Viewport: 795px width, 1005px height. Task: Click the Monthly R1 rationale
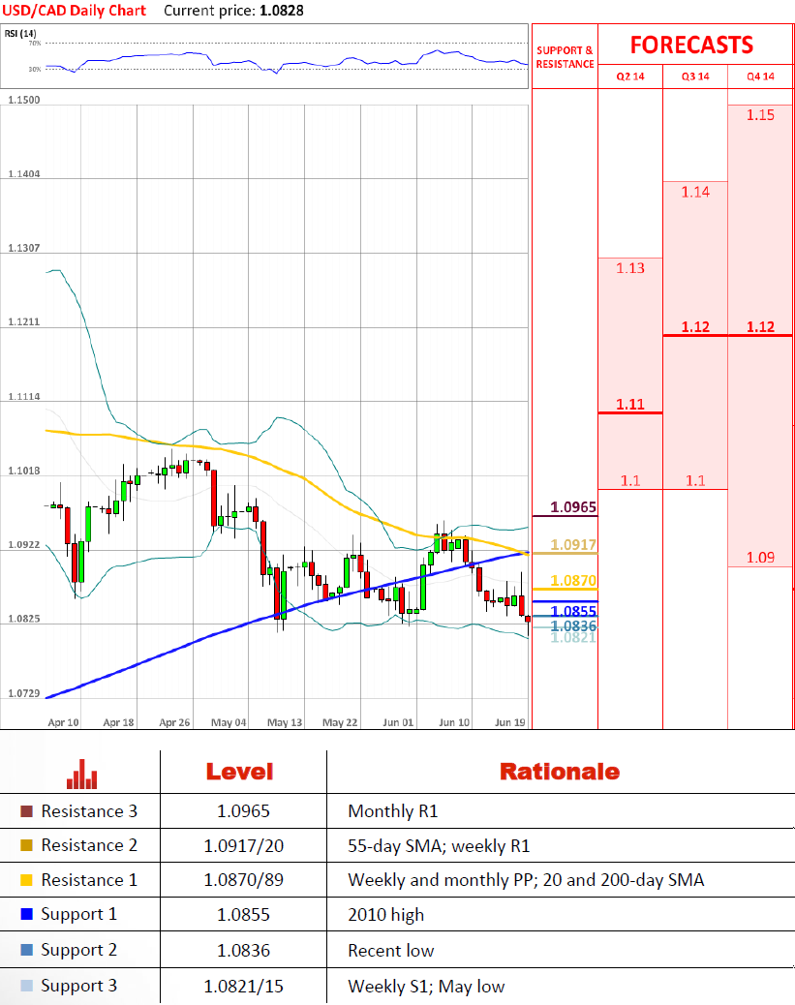coord(392,812)
